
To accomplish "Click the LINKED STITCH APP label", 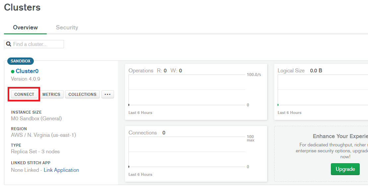I will coord(31,163).
